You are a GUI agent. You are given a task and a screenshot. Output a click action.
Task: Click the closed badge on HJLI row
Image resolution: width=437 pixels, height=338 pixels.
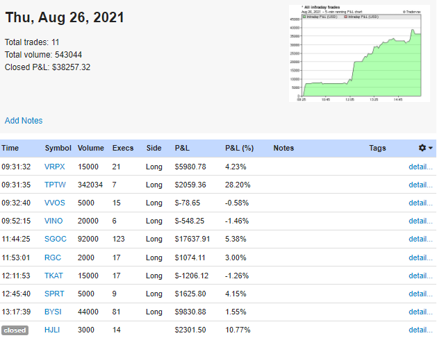(x=15, y=330)
